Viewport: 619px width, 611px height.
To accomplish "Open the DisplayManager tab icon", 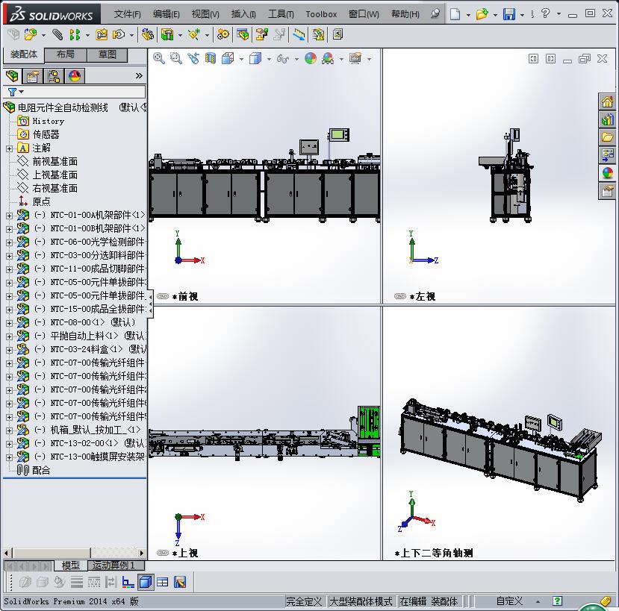I will click(75, 76).
